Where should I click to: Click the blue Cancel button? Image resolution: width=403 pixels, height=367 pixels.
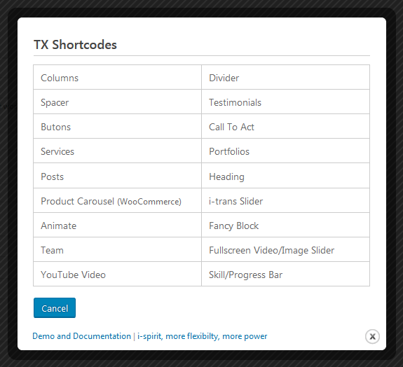(55, 308)
